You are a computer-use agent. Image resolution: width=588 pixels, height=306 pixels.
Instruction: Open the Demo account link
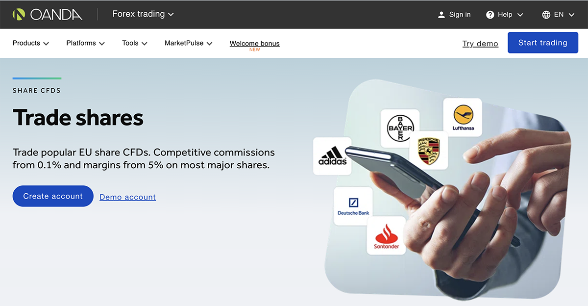click(x=128, y=197)
